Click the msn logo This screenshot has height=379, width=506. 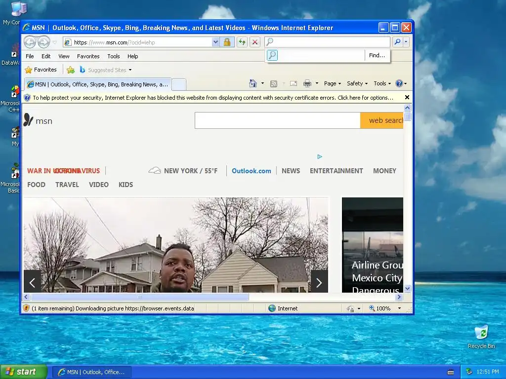point(38,120)
